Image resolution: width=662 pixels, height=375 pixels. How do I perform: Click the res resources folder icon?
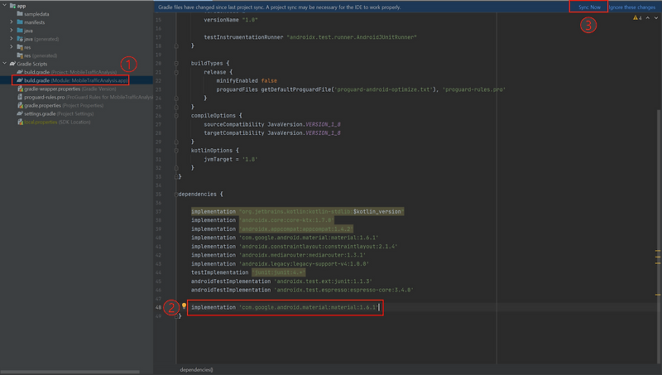20,47
